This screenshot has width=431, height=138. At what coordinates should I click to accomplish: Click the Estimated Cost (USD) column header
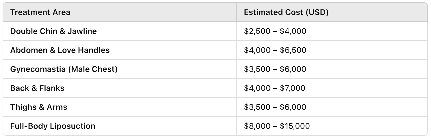332,12
